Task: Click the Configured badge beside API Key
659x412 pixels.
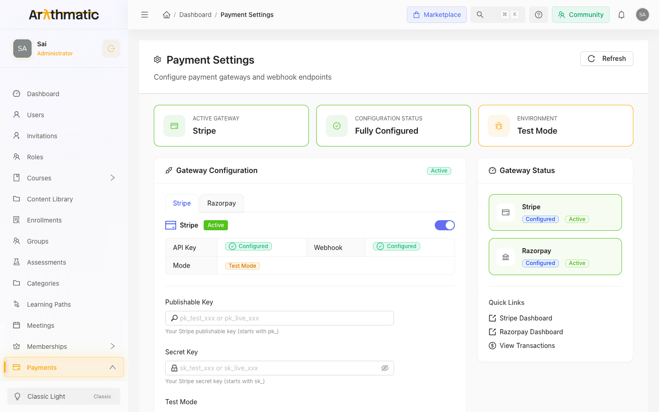Action: click(248, 246)
